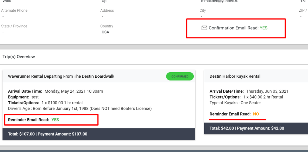This screenshot has width=308, height=152.
Task: Click the Total $42.80 payment footer bar
Action: [256, 129]
